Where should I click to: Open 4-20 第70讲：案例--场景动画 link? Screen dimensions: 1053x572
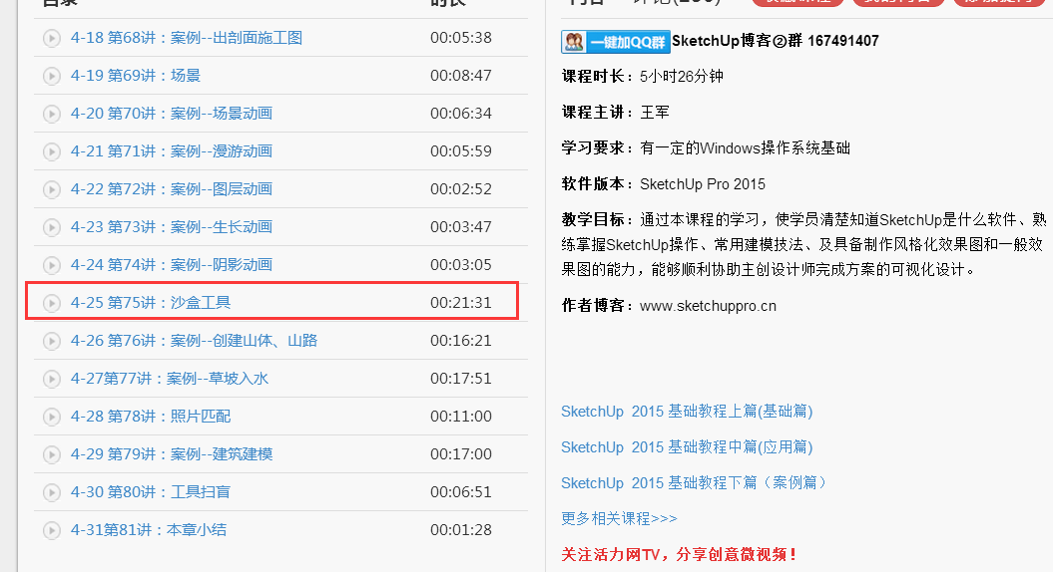(x=172, y=114)
